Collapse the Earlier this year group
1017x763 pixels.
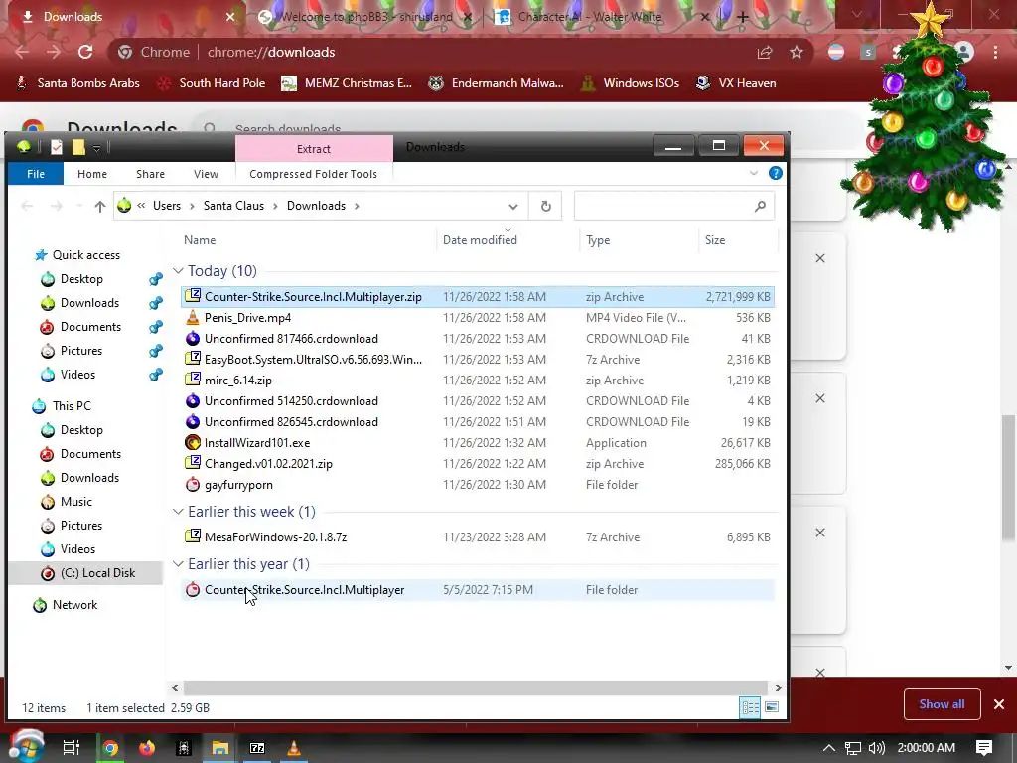(x=178, y=564)
